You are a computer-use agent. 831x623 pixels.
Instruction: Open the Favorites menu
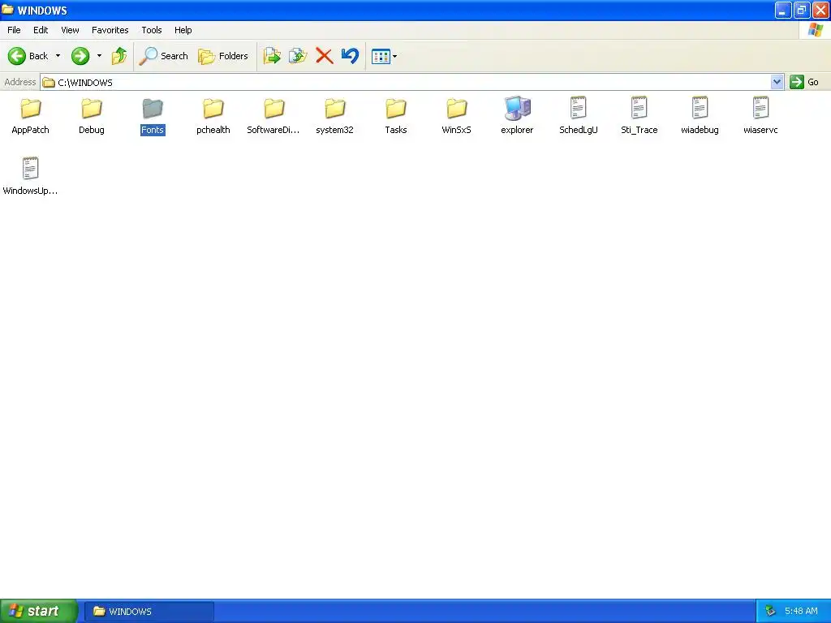(110, 30)
